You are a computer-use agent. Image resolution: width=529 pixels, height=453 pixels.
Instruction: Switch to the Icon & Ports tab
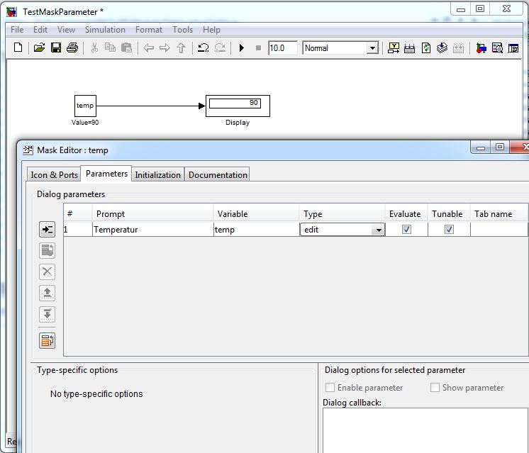coord(54,175)
